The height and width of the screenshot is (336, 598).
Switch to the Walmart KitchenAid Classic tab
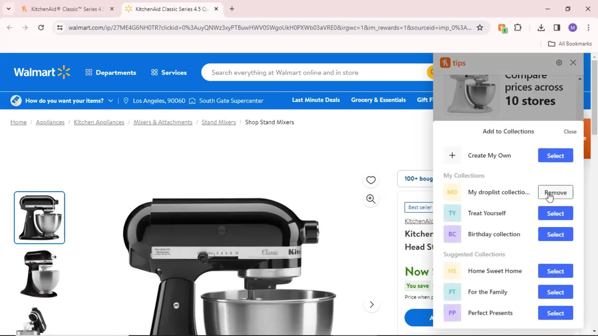[171, 9]
